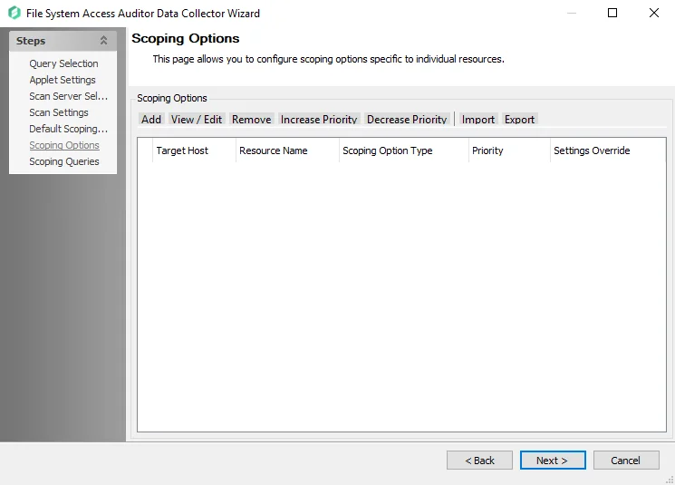Screen dimensions: 675x485
Task: Go back with the Back button
Action: pos(479,461)
